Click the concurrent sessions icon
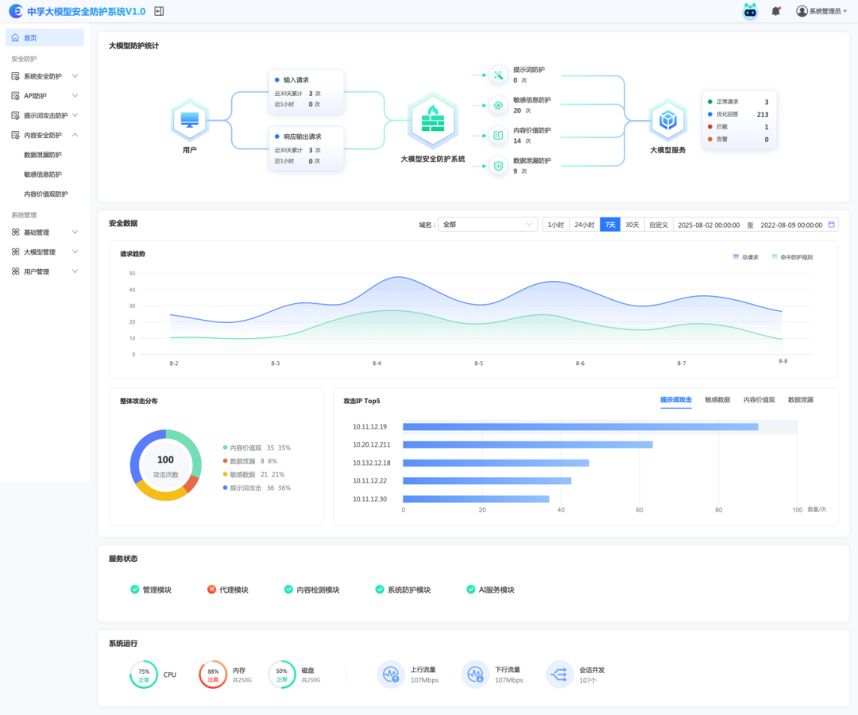 559,675
